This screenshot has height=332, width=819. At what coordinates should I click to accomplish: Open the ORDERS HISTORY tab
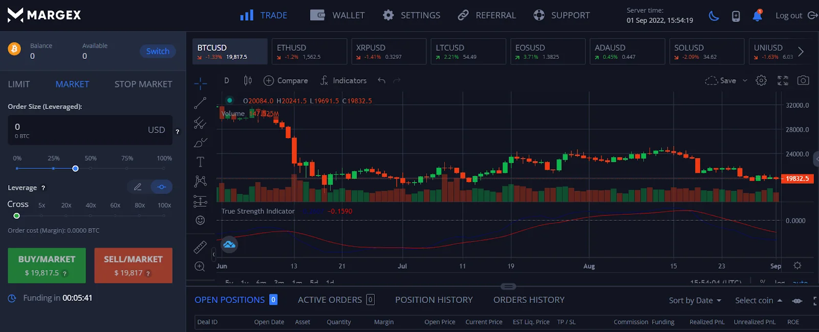[x=529, y=300]
